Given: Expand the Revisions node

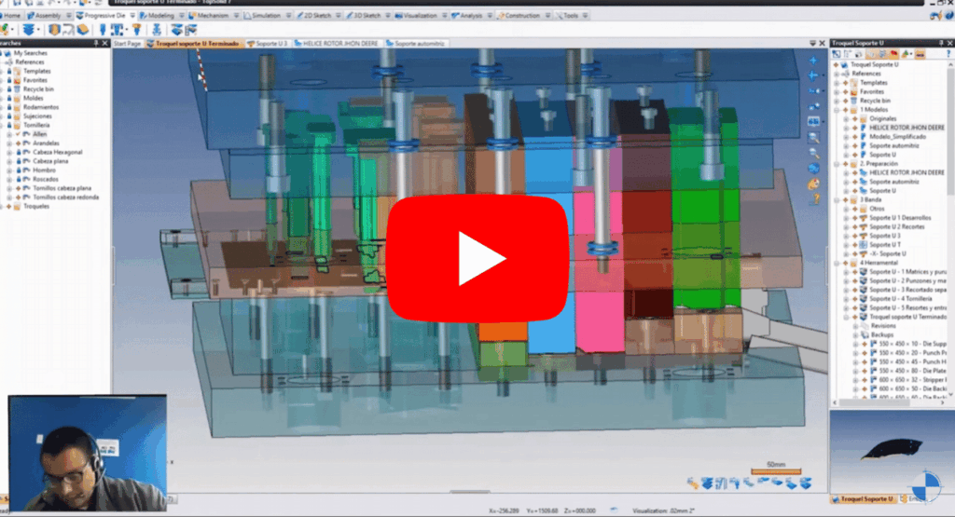Looking at the screenshot, I should point(855,326).
